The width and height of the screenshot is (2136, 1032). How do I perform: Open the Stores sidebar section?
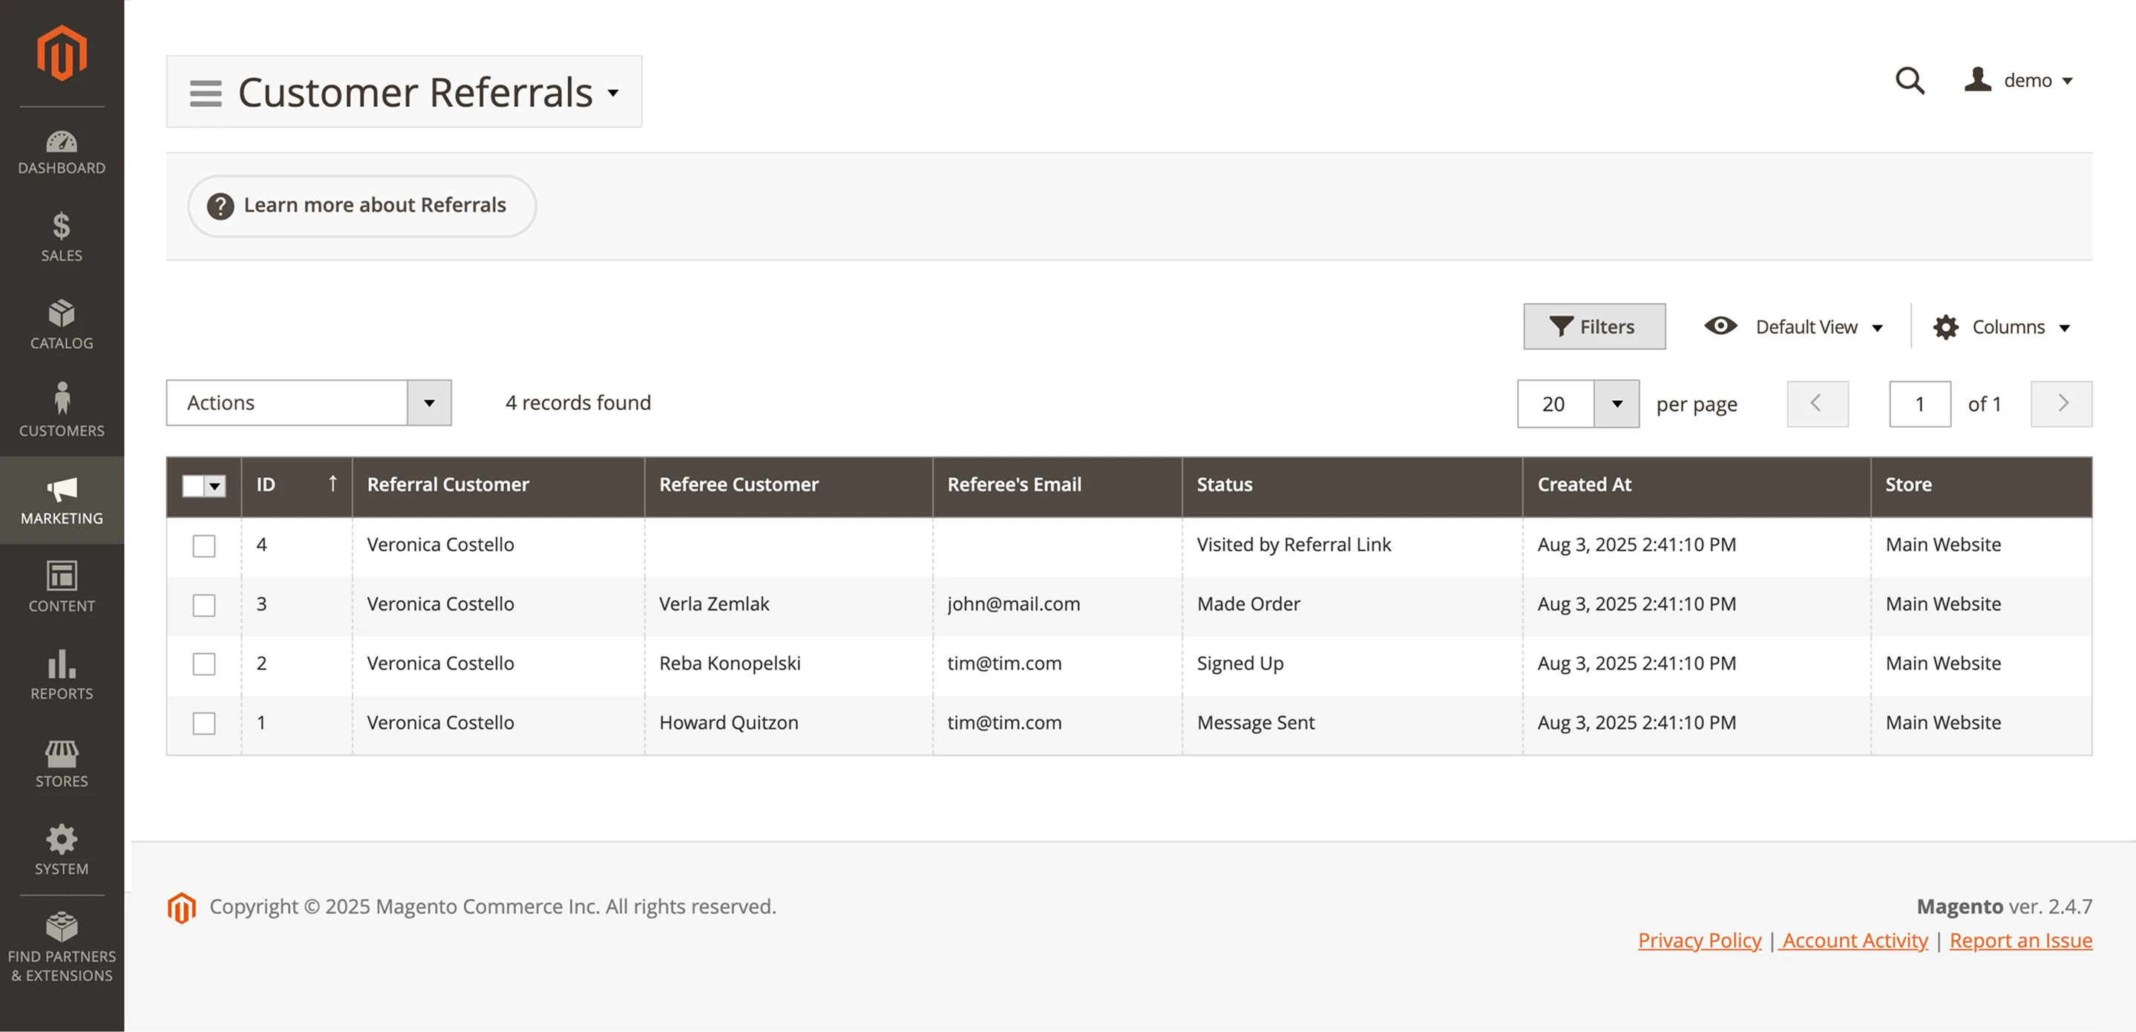coord(62,762)
